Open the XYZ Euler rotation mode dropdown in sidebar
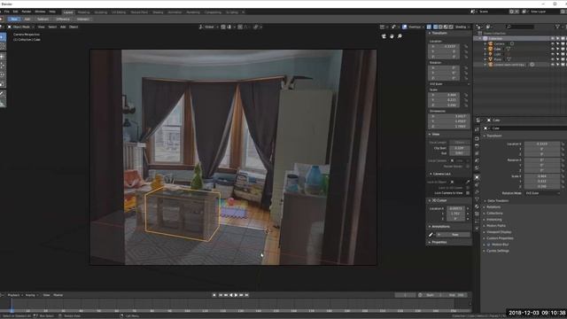This screenshot has height=319, width=567. click(449, 84)
